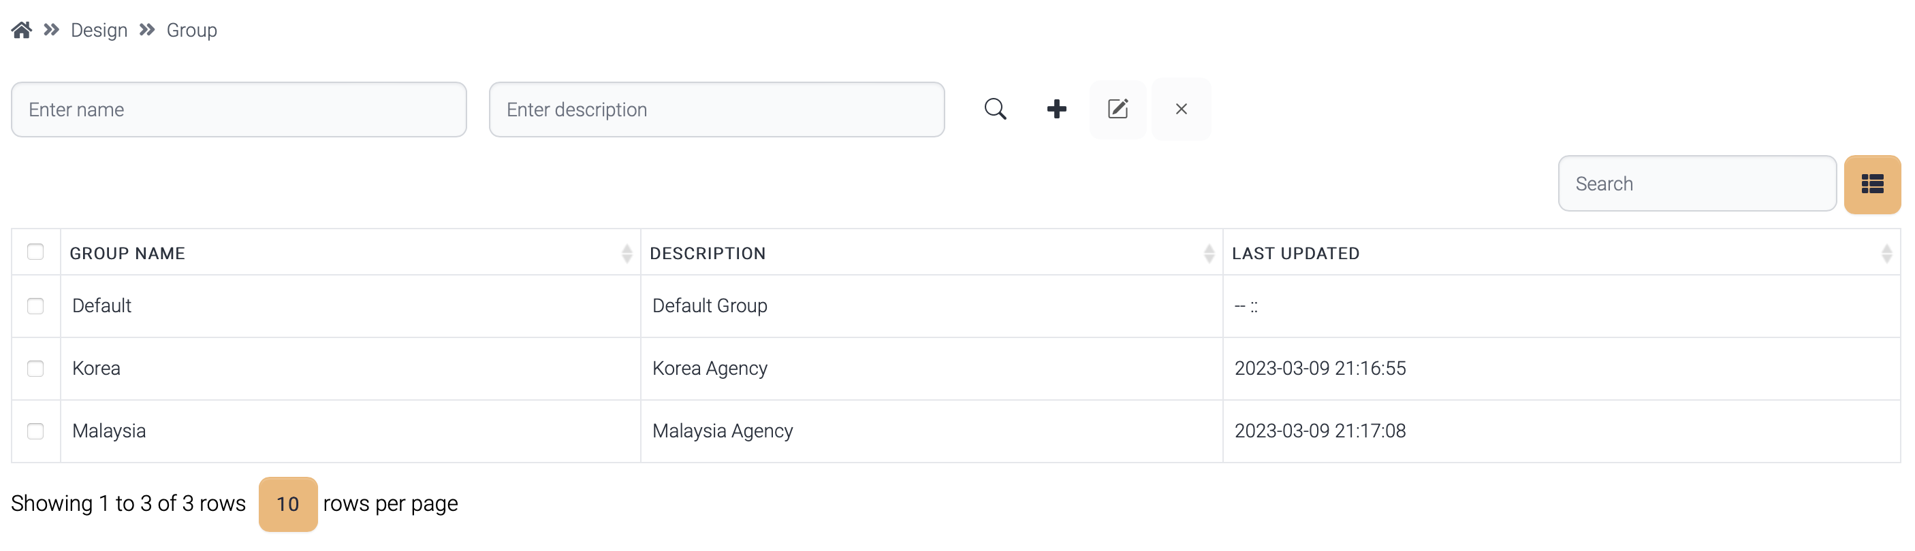
Task: Click the magnifier search icon button
Action: [995, 109]
